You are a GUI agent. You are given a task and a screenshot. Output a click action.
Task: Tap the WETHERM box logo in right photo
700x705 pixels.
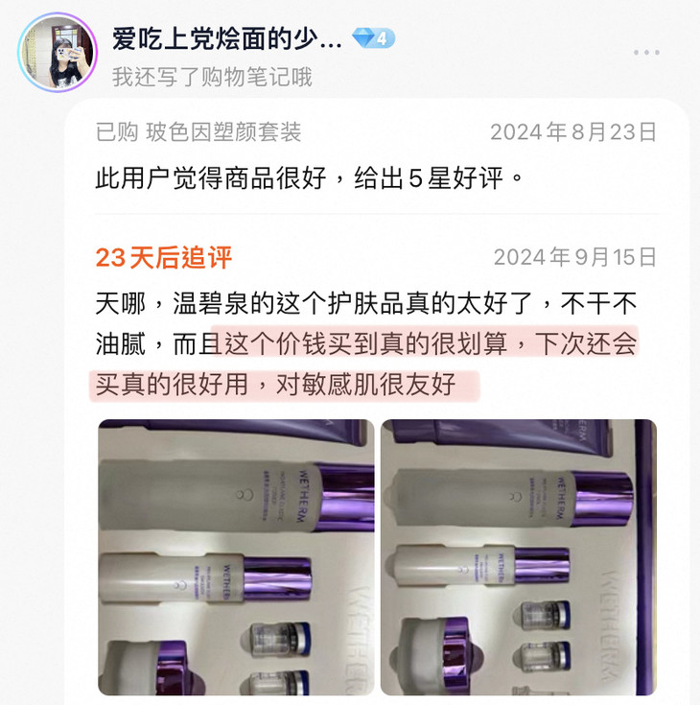(x=615, y=625)
